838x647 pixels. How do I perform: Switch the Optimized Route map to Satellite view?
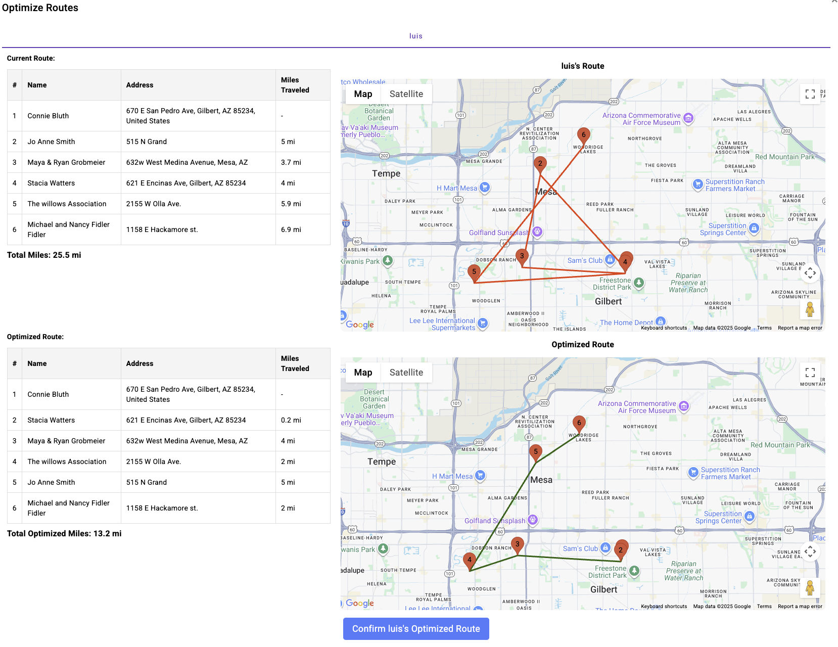(x=406, y=373)
